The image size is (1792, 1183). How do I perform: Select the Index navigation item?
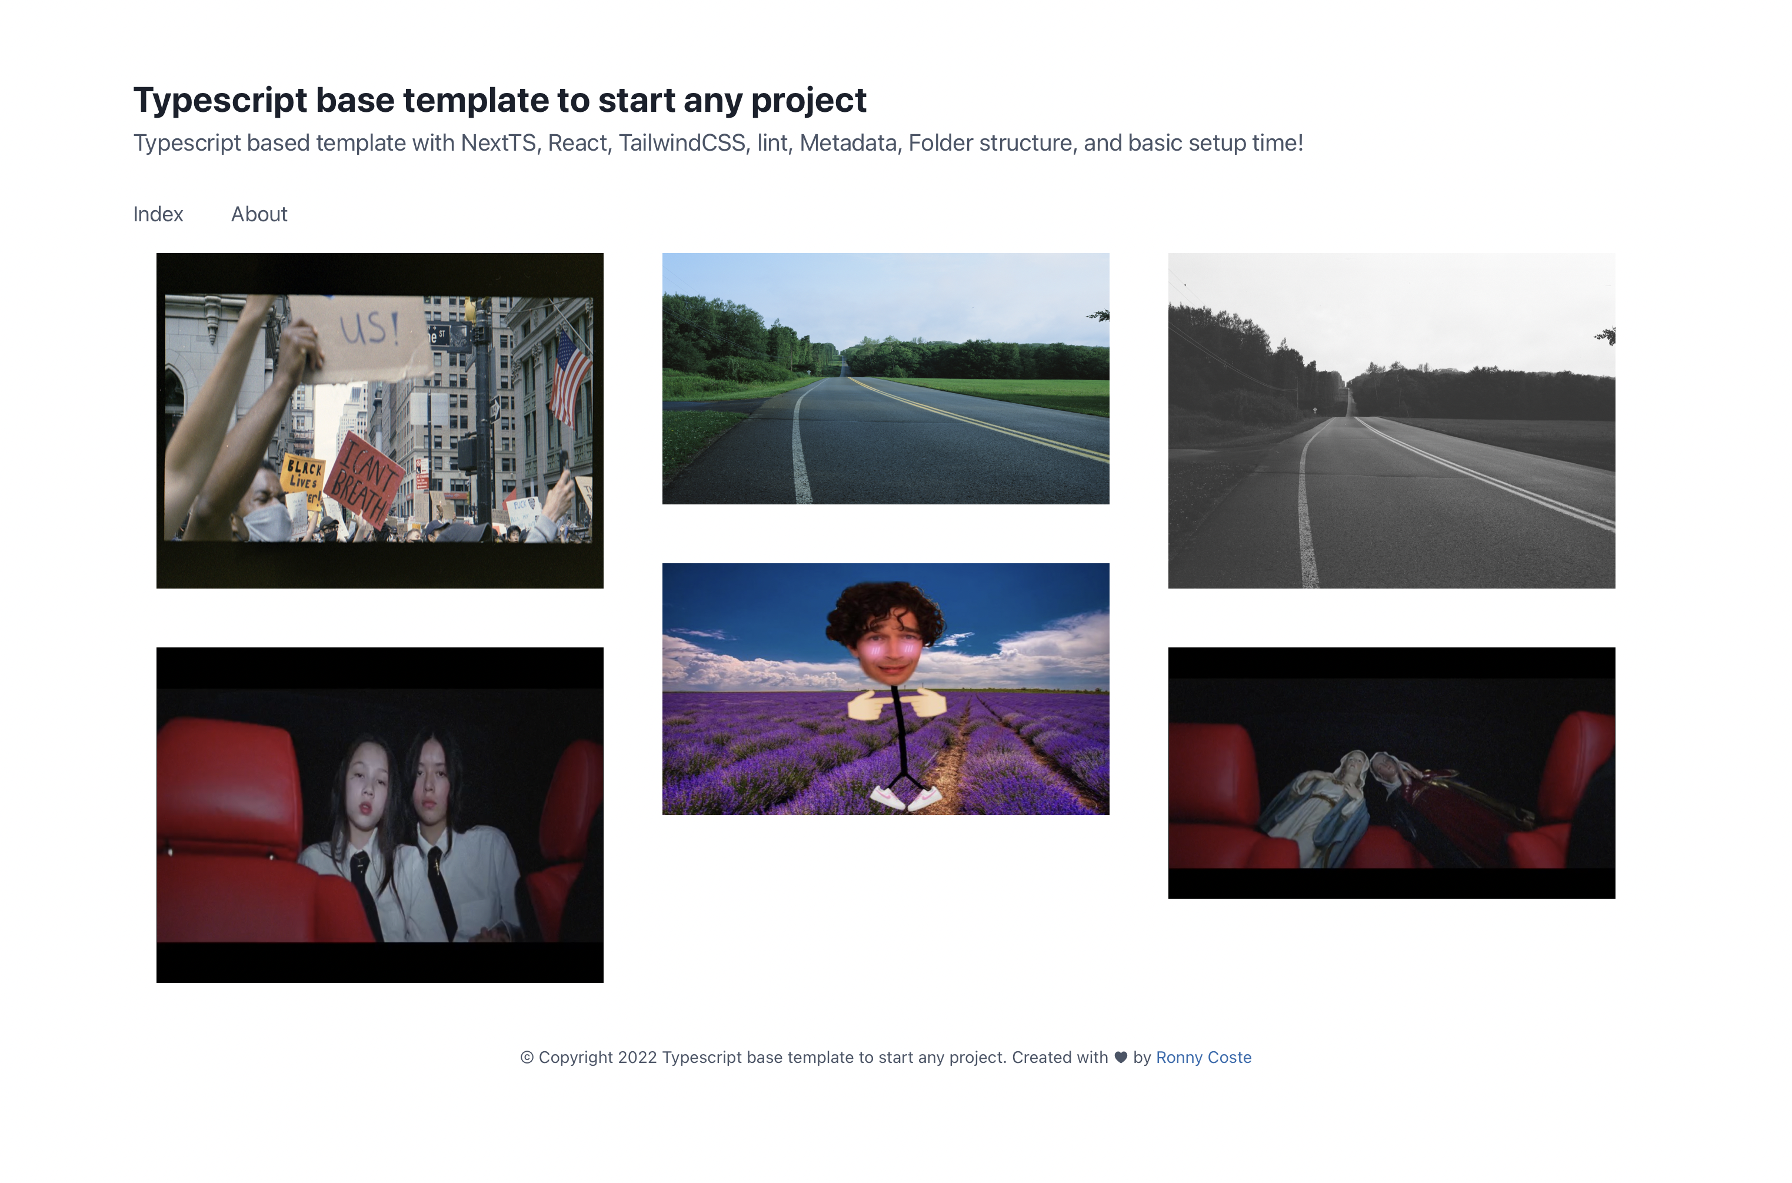(x=158, y=214)
